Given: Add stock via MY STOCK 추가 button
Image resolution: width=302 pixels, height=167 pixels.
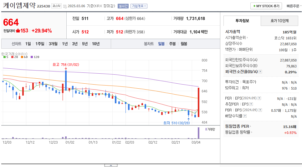Looking at the screenshot, I should pyautogui.click(x=266, y=6).
